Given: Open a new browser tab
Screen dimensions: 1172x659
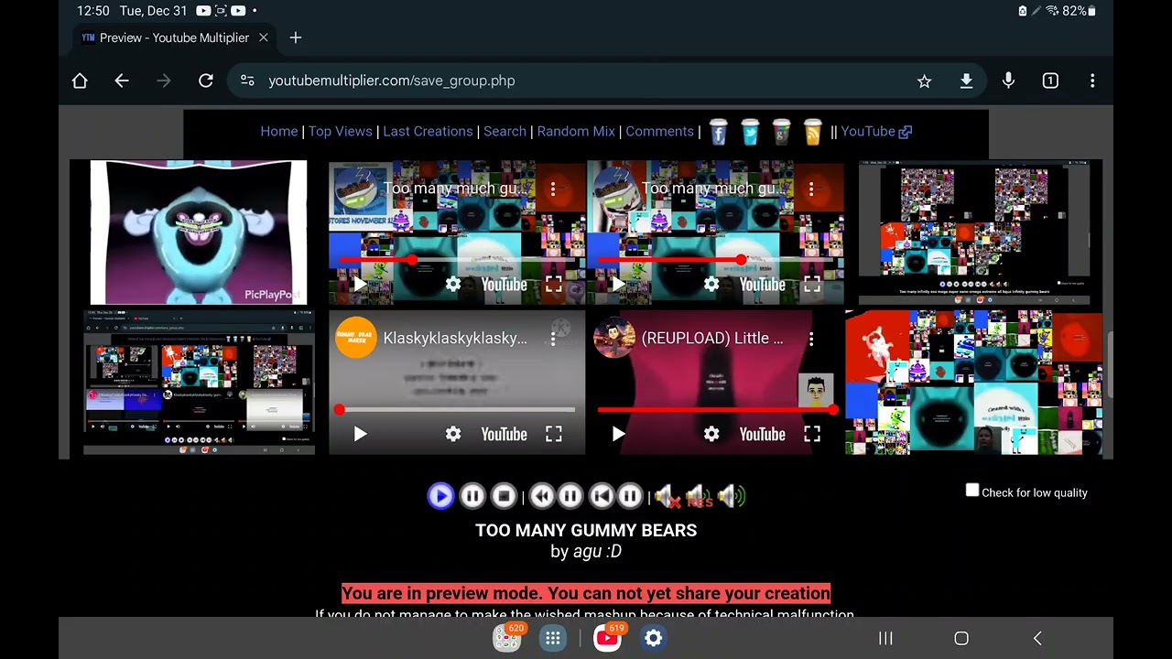Looking at the screenshot, I should 295,38.
